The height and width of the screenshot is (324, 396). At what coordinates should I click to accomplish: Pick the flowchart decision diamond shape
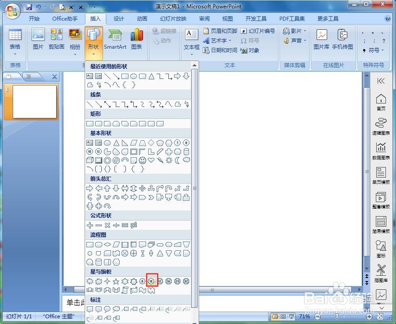tap(107, 244)
